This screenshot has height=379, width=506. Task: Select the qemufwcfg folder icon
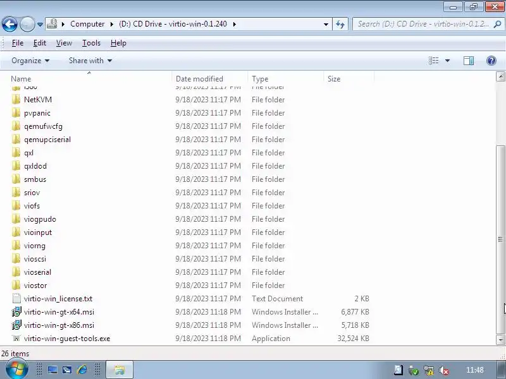point(16,126)
